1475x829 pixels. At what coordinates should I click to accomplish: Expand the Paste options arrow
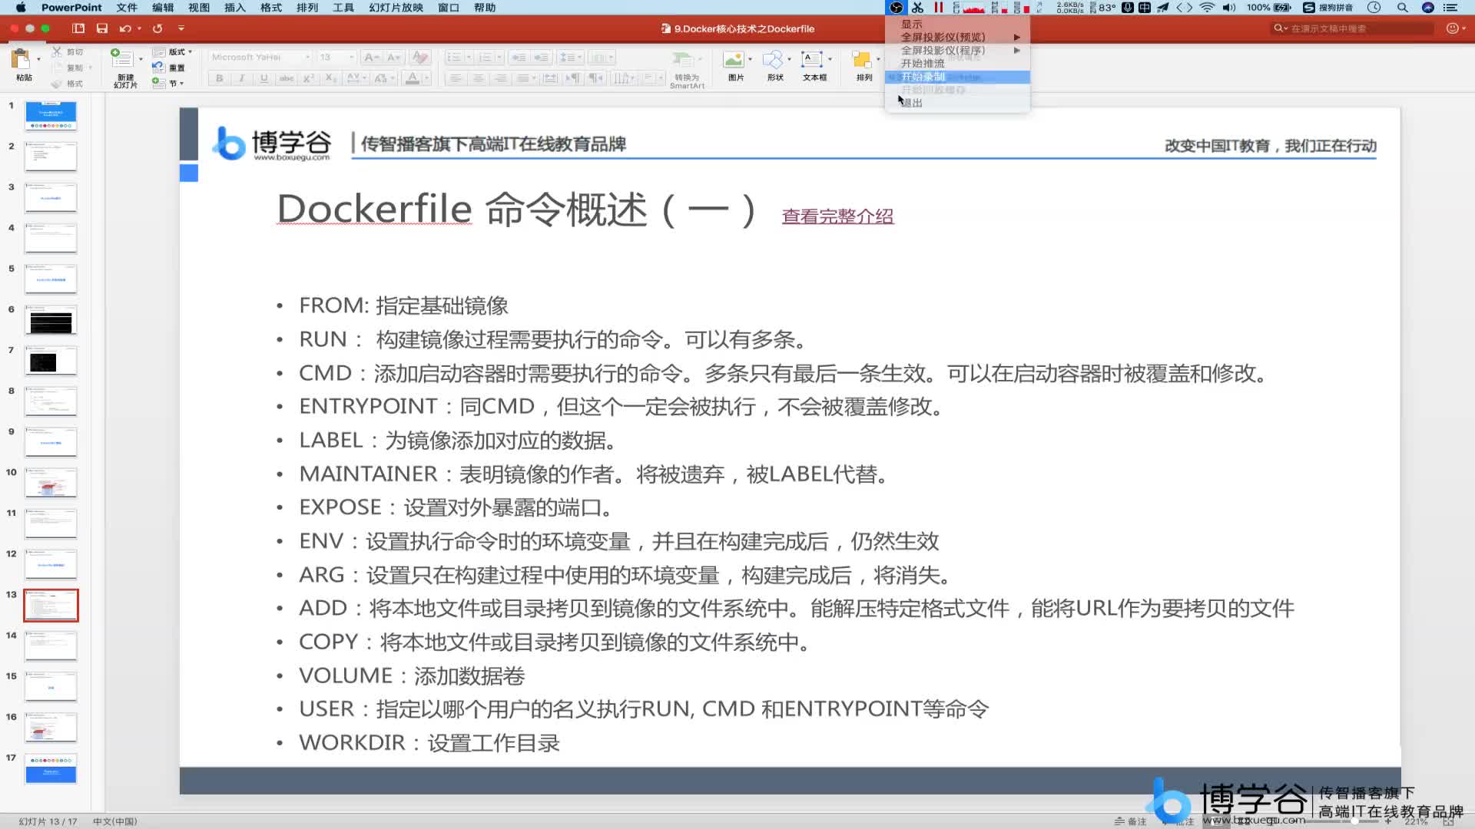[x=38, y=58]
